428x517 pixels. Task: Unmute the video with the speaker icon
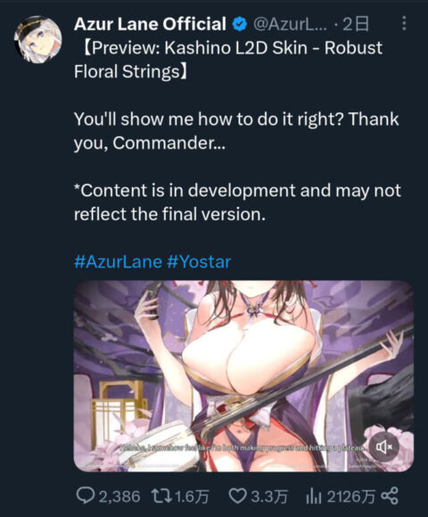(384, 447)
